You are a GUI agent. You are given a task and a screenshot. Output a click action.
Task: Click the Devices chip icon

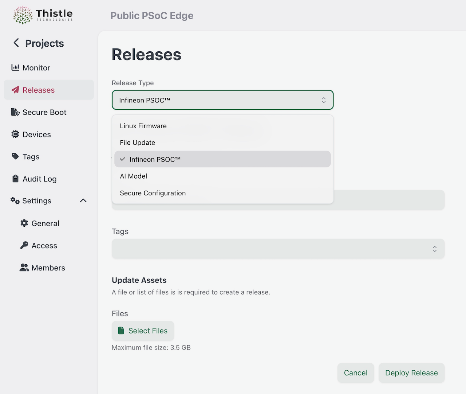click(x=15, y=134)
